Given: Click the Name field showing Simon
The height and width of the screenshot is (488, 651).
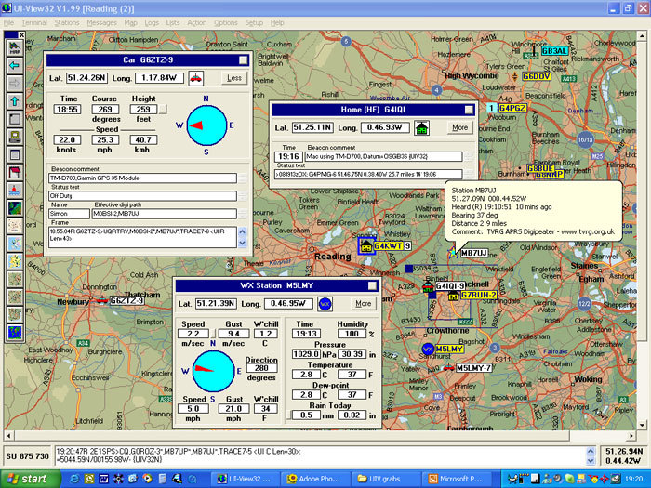Looking at the screenshot, I should point(69,214).
